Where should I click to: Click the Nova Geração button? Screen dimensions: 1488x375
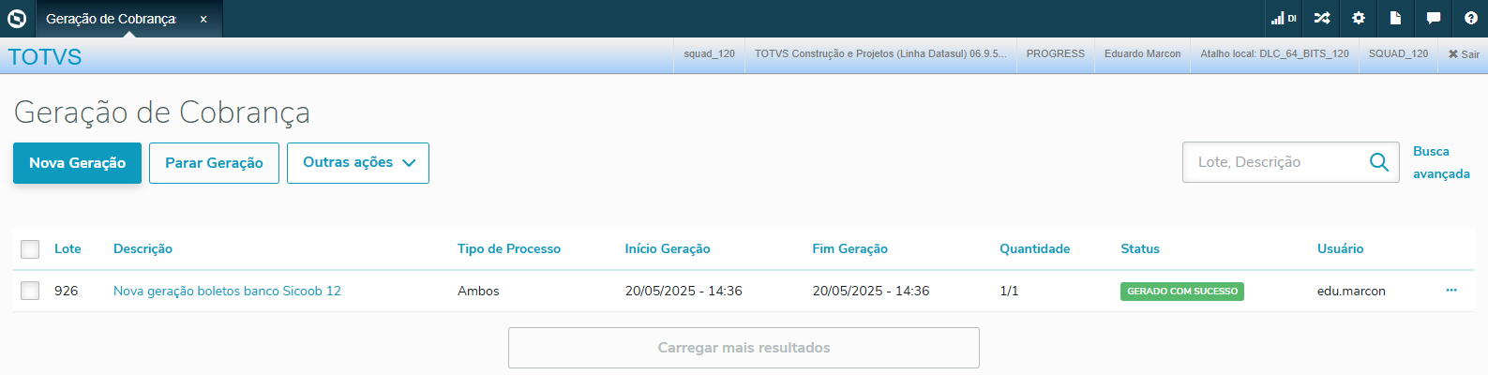(x=77, y=163)
